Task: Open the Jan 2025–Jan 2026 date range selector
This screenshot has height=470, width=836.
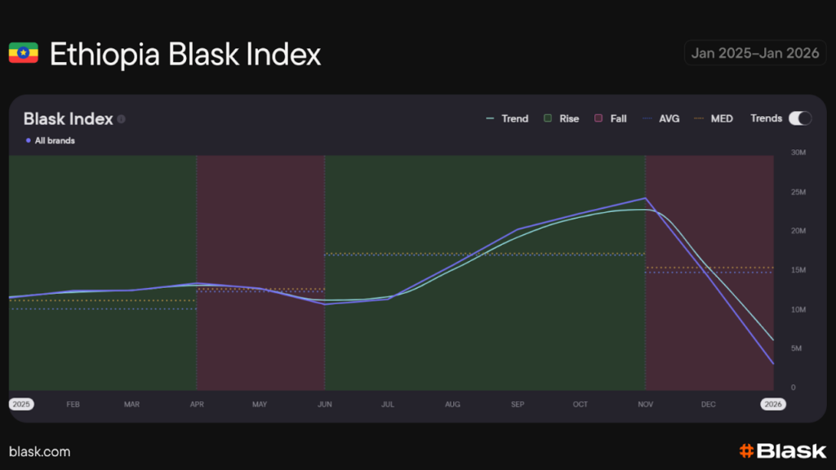Action: [x=754, y=53]
